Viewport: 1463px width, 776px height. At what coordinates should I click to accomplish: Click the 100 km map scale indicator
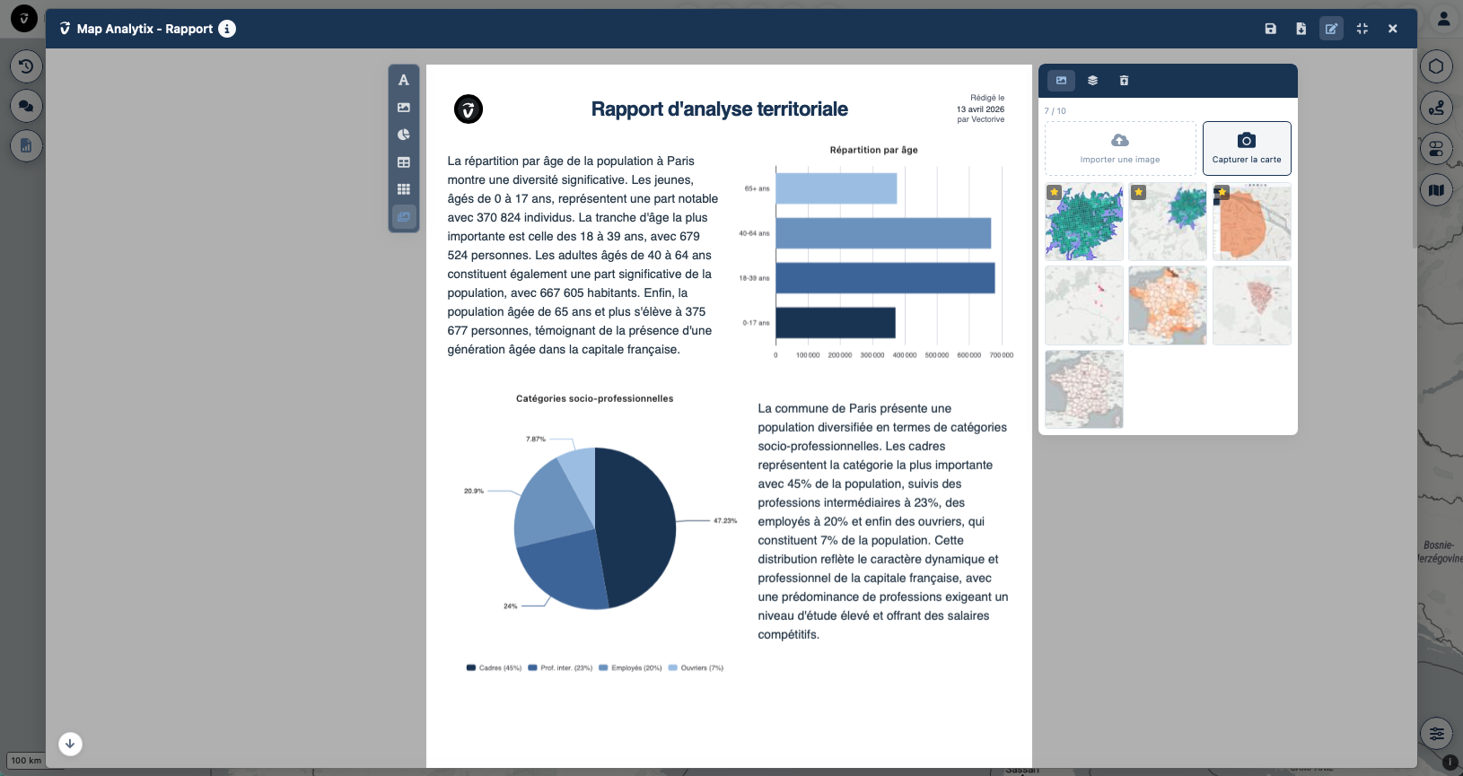[x=26, y=761]
